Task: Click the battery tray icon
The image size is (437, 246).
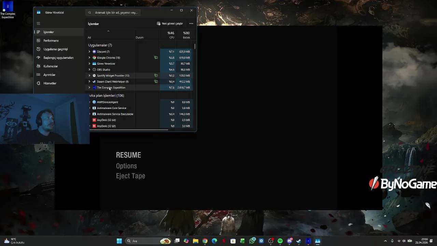Action: tap(409, 241)
